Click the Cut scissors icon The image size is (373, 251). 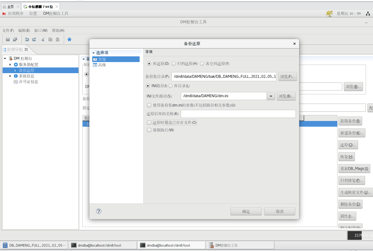(x=43, y=39)
